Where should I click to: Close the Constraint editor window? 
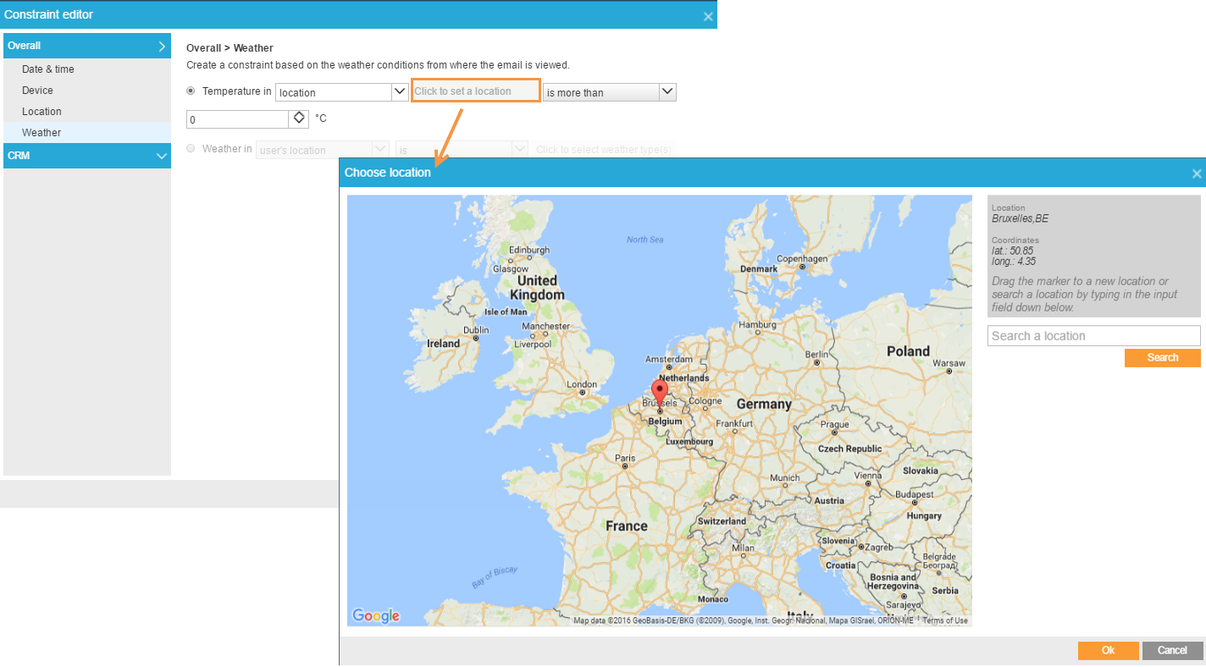pyautogui.click(x=708, y=15)
